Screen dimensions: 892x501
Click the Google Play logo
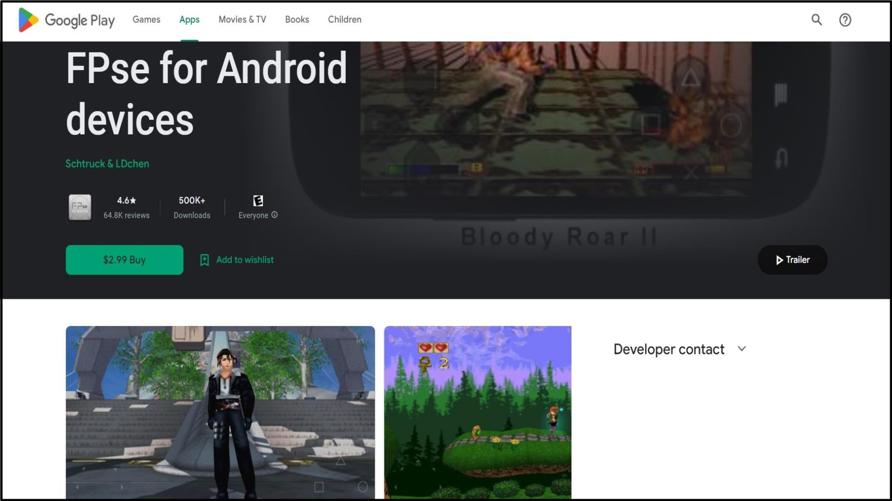pos(66,20)
